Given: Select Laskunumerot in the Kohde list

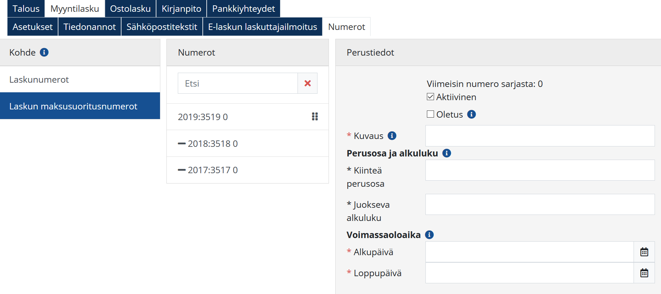Looking at the screenshot, I should (39, 79).
